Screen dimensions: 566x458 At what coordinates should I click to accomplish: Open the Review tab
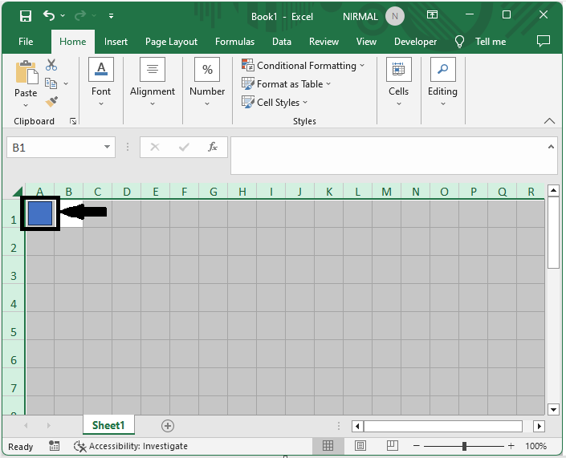point(324,42)
